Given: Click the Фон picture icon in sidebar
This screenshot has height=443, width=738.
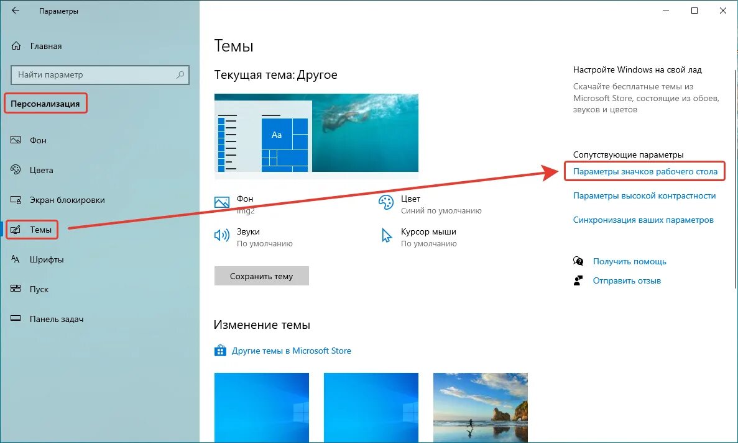Looking at the screenshot, I should 16,140.
